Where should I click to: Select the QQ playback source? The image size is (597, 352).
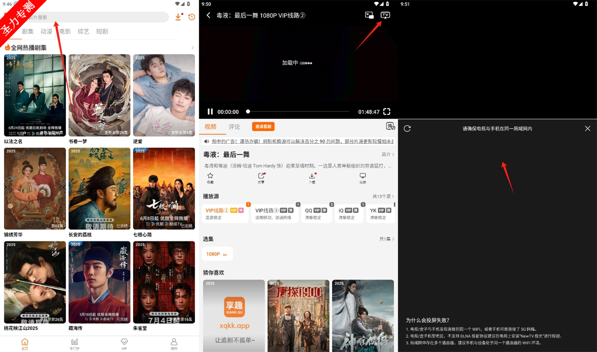317,213
